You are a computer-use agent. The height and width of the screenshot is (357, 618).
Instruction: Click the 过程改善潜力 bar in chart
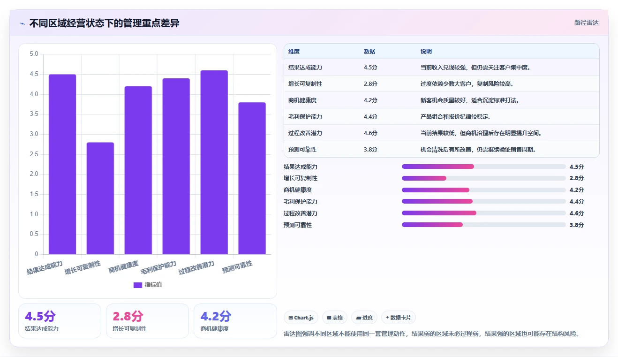(214, 162)
